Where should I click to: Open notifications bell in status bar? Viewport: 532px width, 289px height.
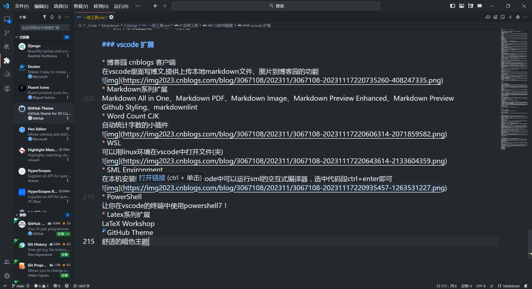click(526, 286)
